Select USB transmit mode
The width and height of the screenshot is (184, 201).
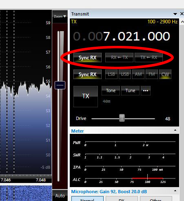point(125,74)
